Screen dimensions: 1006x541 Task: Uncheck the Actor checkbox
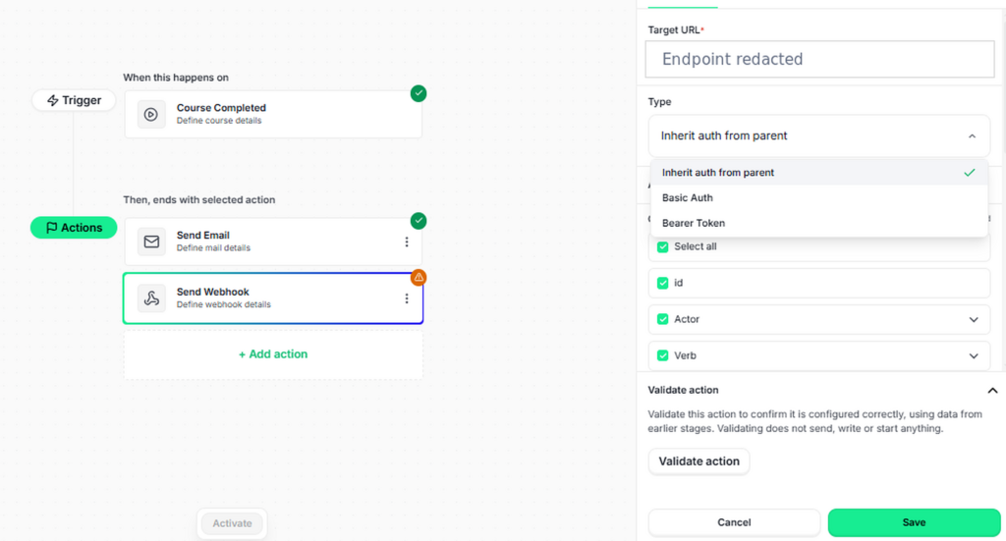[663, 319]
